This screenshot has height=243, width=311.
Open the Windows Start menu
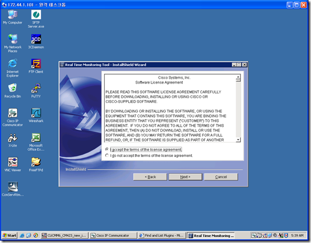(x=9, y=236)
